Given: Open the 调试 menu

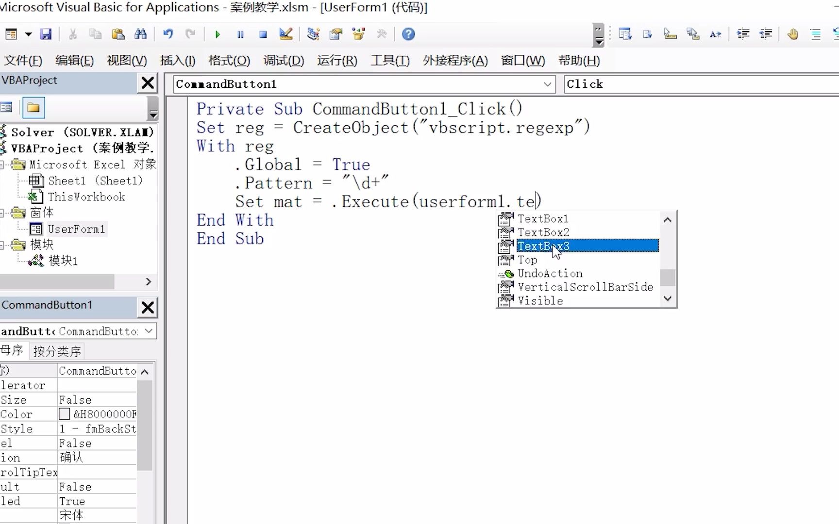Looking at the screenshot, I should pos(284,60).
